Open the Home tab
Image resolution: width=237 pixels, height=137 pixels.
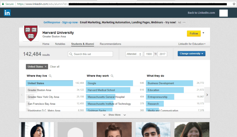46,44
